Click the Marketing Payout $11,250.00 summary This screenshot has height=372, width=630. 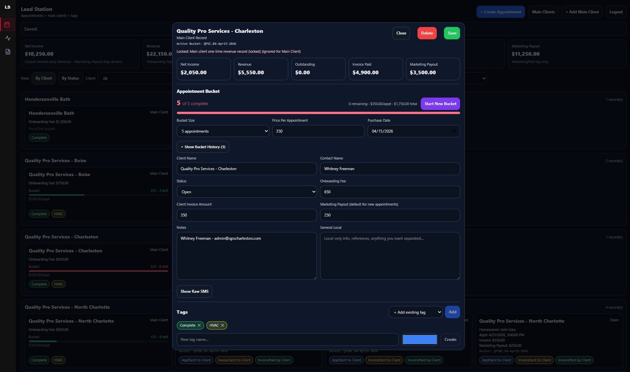pyautogui.click(x=567, y=54)
